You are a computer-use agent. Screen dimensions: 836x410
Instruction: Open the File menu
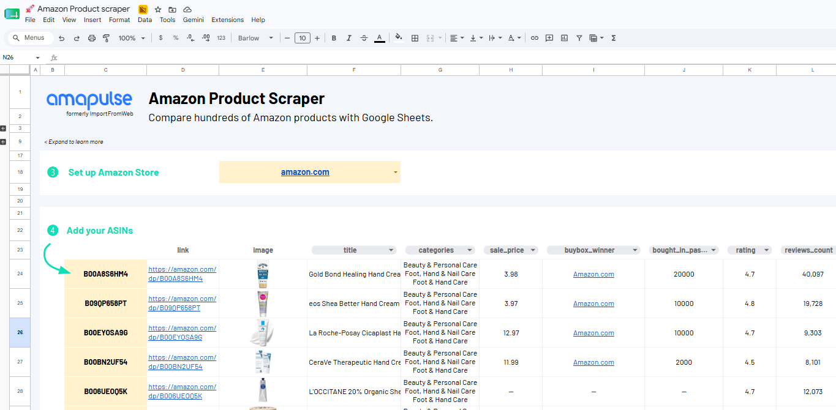[30, 20]
